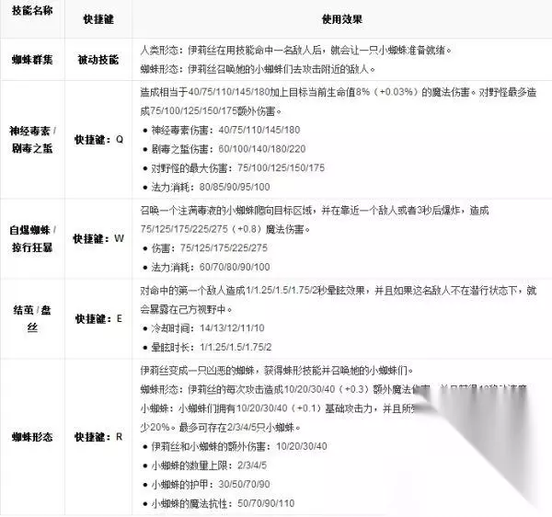The height and width of the screenshot is (517, 552).
Task: Click the line 少20%。最多可存在2/3/4/5只小蜘蛛
Action: (221, 427)
